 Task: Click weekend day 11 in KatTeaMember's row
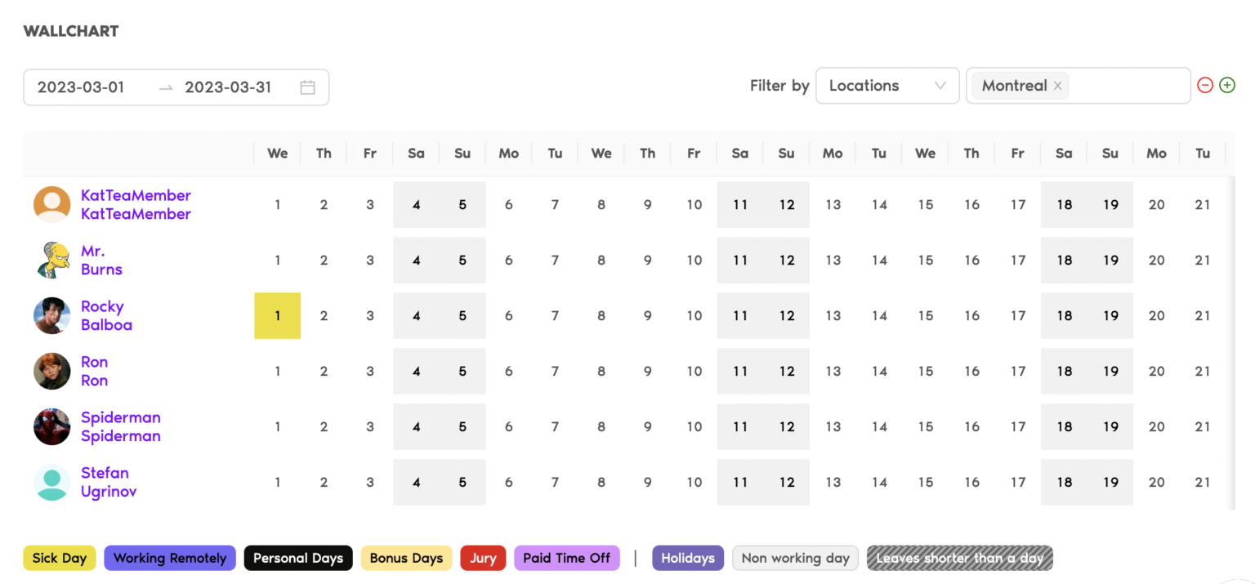pyautogui.click(x=740, y=204)
